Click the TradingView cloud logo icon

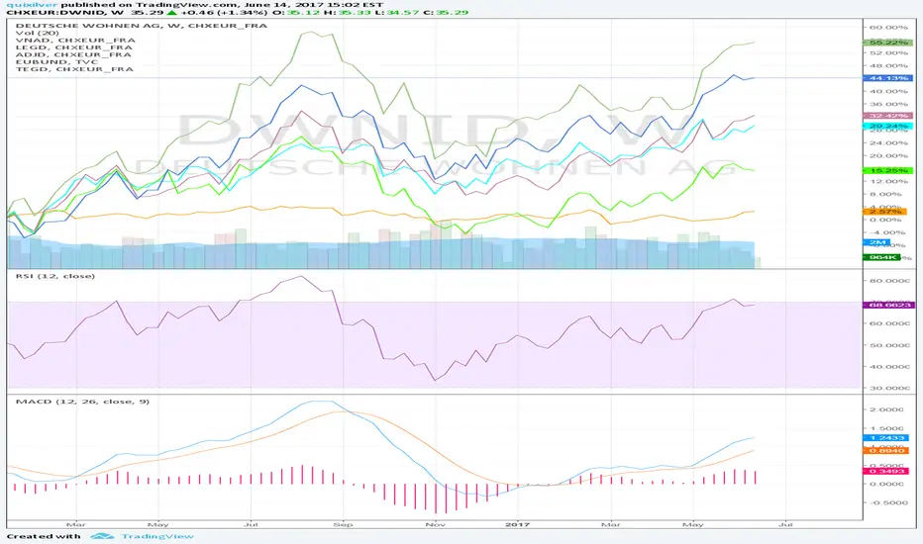tap(102, 536)
